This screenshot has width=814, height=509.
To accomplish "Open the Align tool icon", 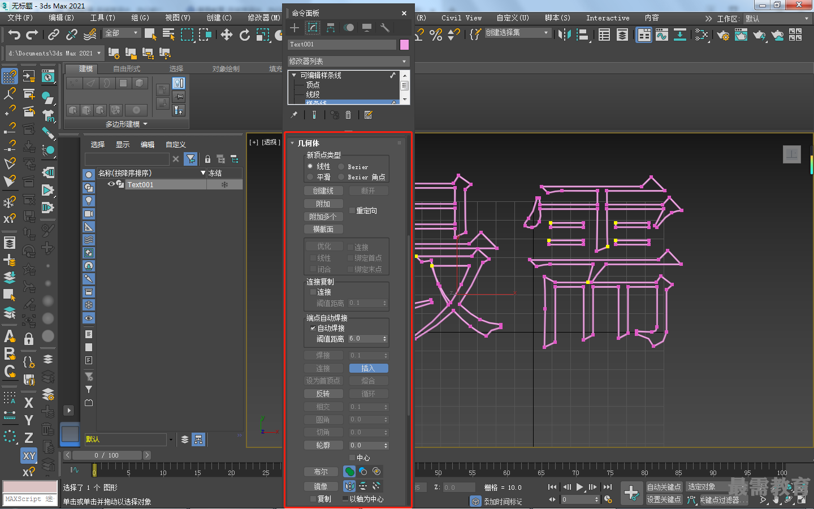I will click(x=582, y=34).
